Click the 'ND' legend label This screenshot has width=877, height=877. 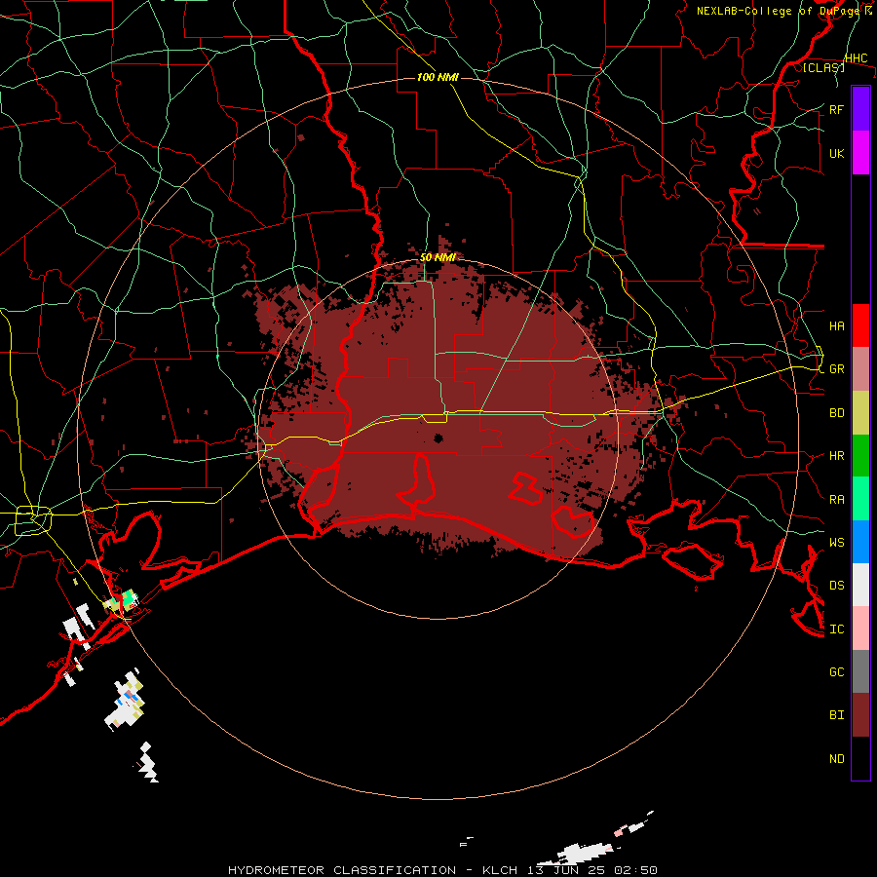836,759
